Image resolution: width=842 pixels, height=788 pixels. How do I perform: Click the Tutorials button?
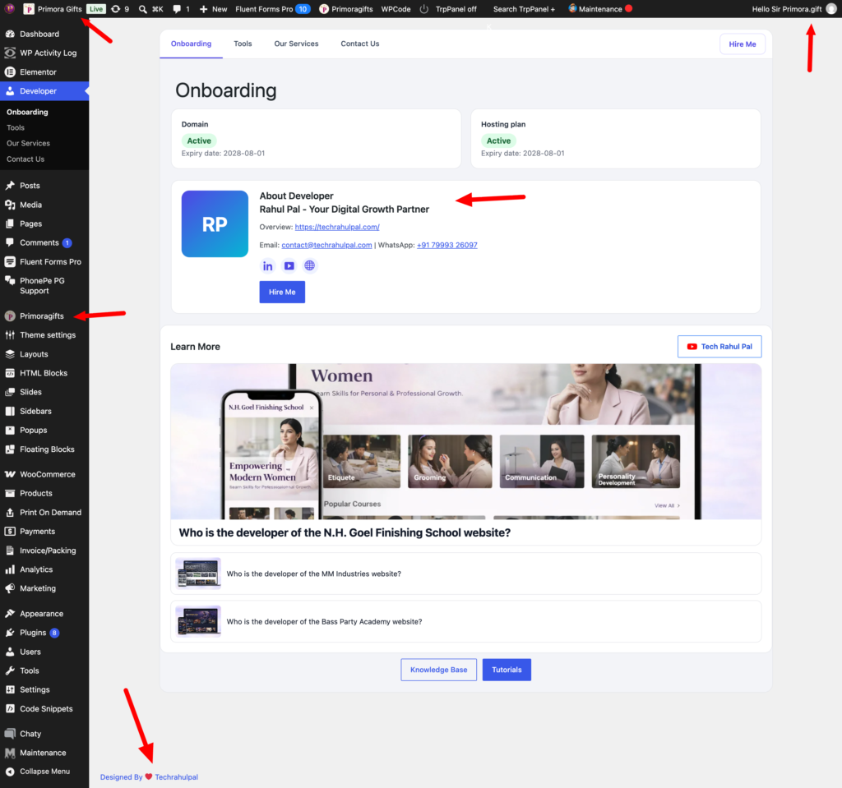click(x=507, y=670)
